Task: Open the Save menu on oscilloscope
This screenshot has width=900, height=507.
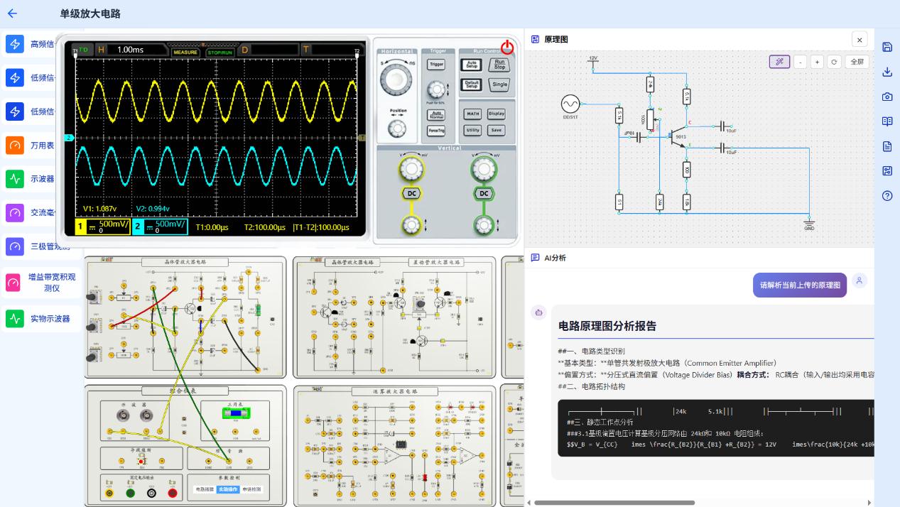Action: pos(497,131)
